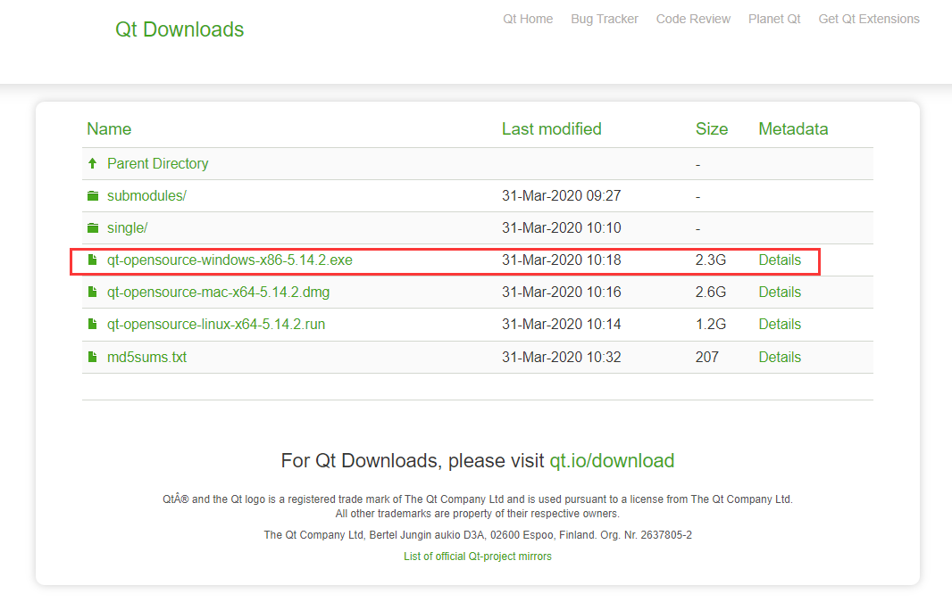This screenshot has height=602, width=952.
Task: Click the 207 size value
Action: [x=706, y=357]
